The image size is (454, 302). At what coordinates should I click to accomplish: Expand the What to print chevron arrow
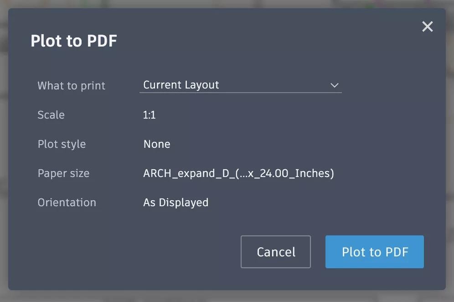click(335, 85)
